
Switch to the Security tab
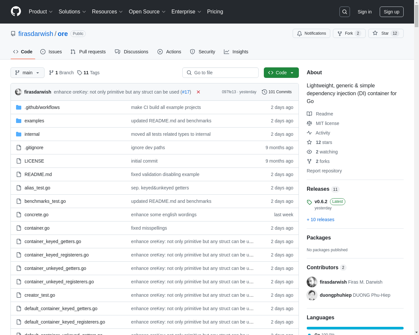203,52
